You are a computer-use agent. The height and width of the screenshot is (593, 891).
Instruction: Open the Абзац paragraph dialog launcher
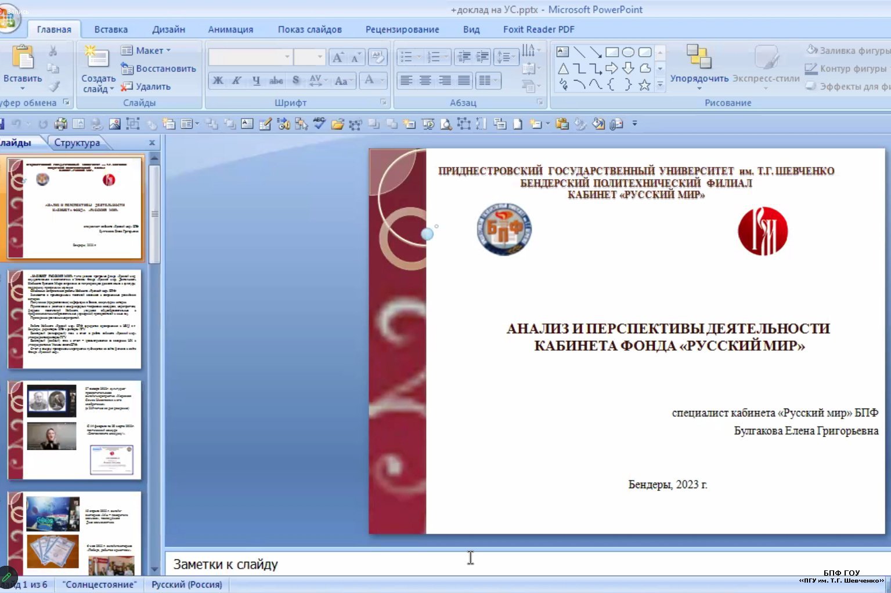click(x=540, y=102)
